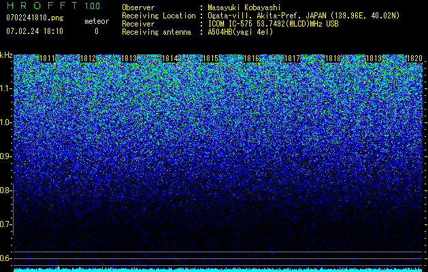Click the 1815 time marker
428x272 pixels.
[x=211, y=58]
